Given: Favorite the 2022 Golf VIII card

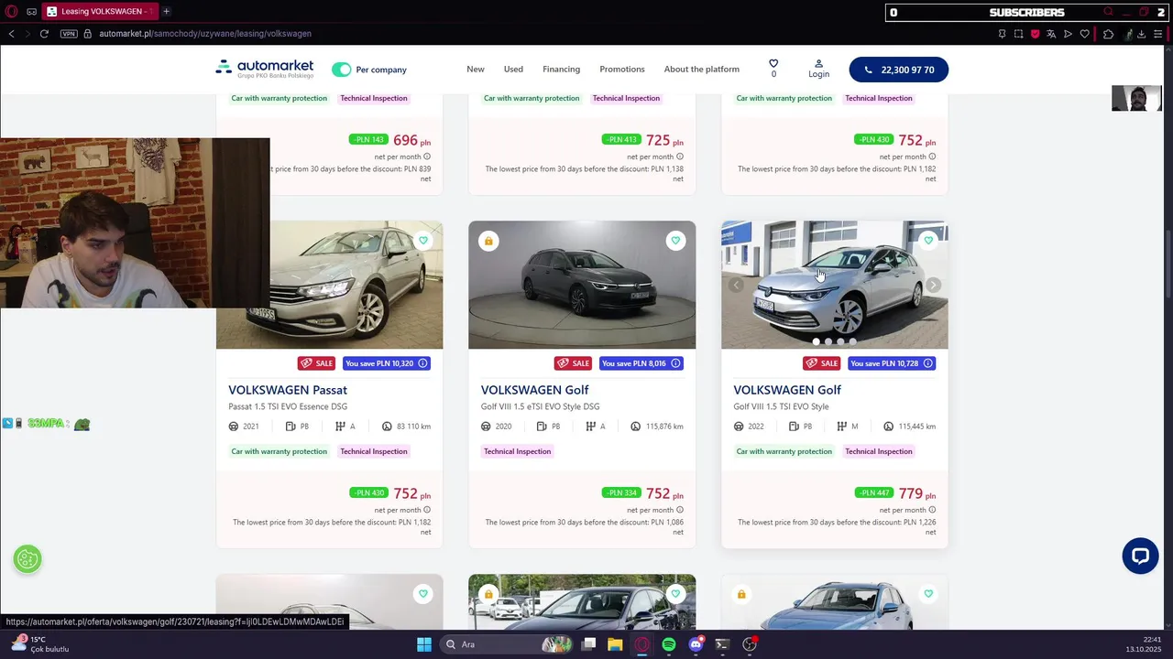Looking at the screenshot, I should pos(928,241).
